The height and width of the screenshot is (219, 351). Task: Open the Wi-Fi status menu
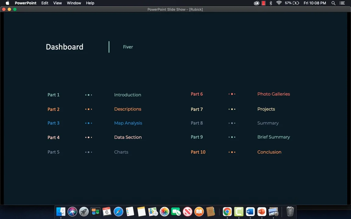[279, 3]
